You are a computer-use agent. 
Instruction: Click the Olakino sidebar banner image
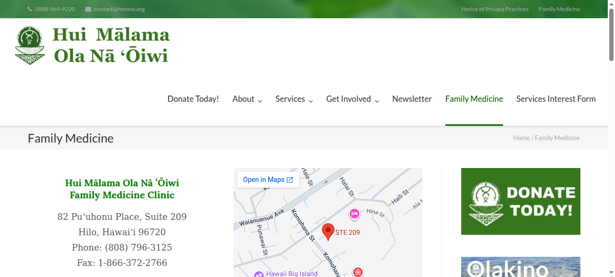[521, 267]
